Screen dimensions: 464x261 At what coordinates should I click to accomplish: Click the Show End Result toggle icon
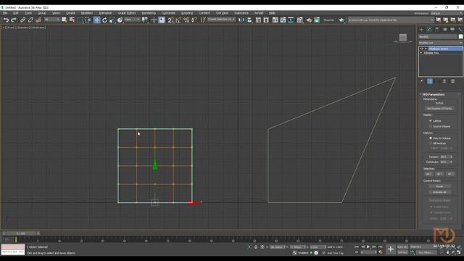(430, 81)
